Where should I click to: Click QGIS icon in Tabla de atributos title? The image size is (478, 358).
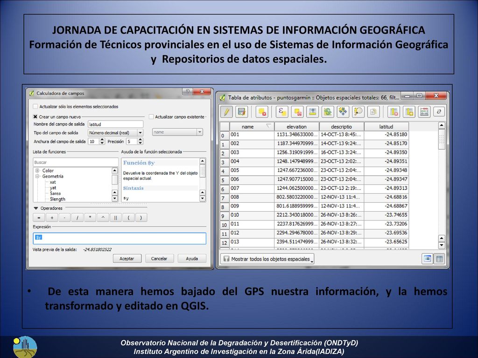coord(223,98)
